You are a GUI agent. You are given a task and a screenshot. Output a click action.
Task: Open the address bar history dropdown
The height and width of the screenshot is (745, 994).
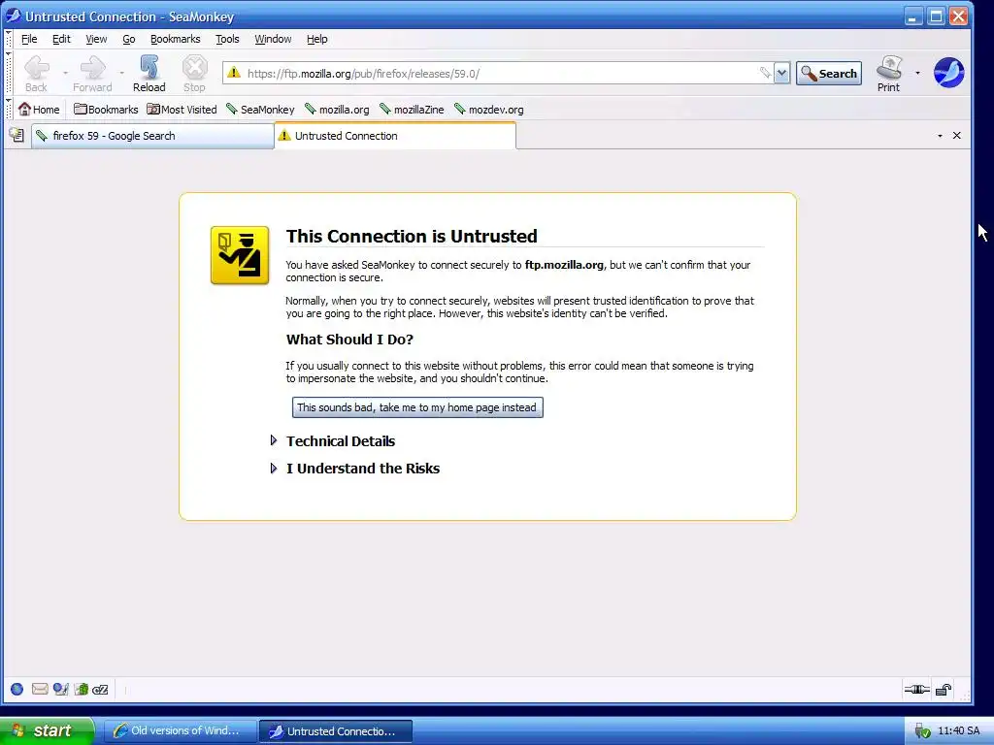[x=781, y=73]
